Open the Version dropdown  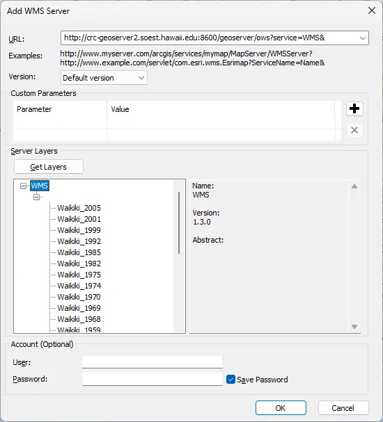(x=104, y=78)
